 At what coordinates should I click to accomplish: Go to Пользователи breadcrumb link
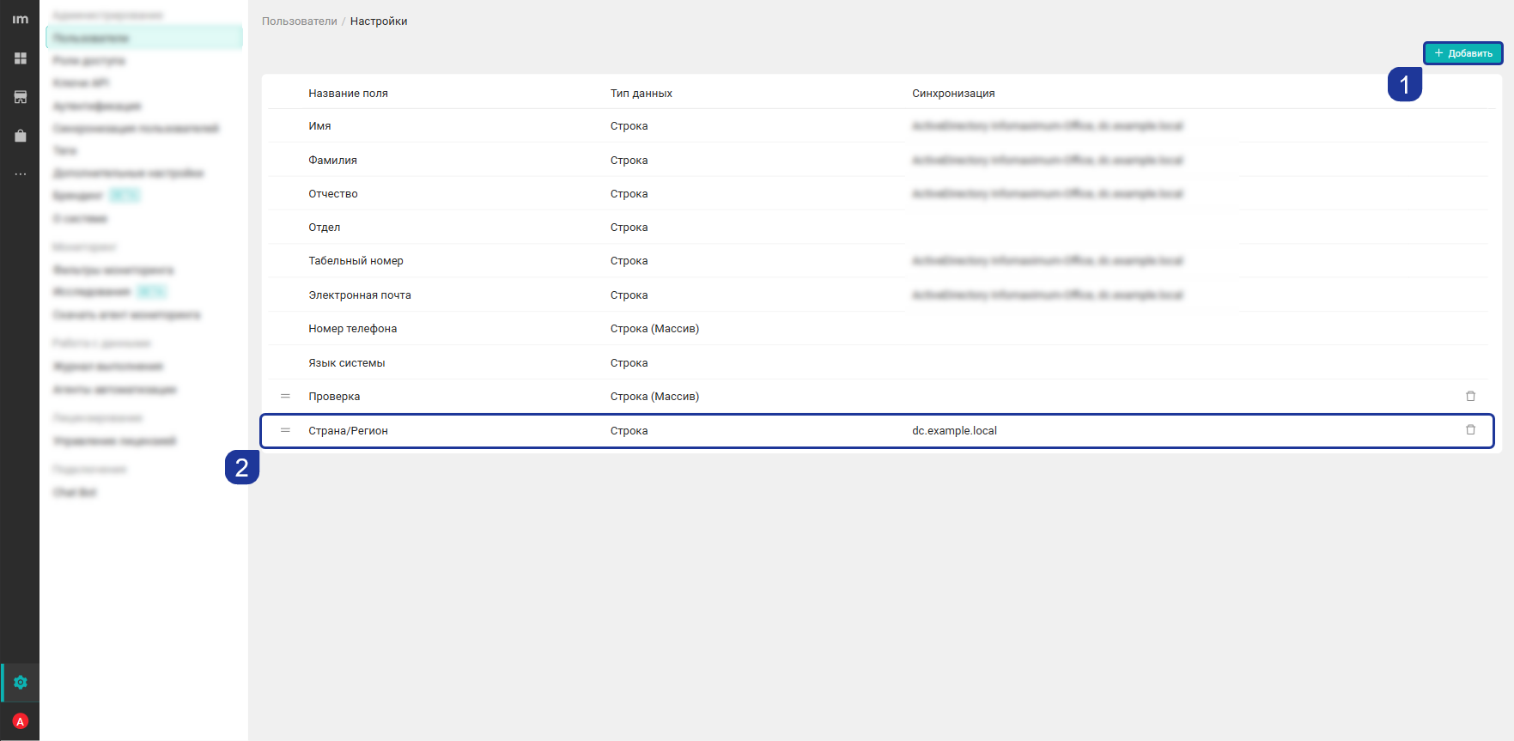point(300,21)
